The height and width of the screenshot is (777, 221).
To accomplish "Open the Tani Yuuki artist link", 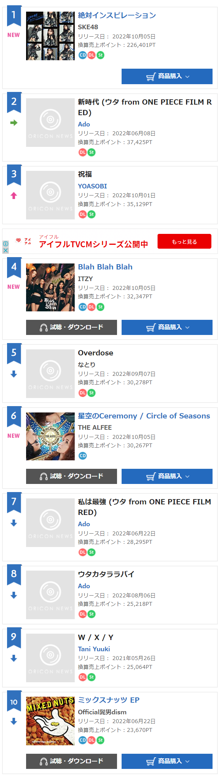I will (x=94, y=649).
